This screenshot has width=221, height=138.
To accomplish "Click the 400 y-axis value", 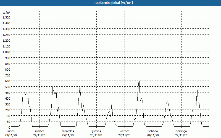I will click(8, 99).
